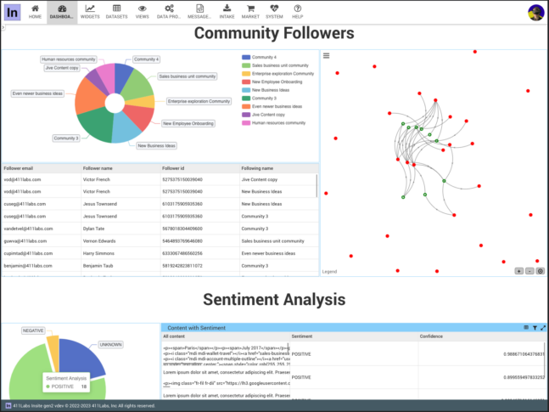Open the Home page icon
The height and width of the screenshot is (412, 549).
(x=35, y=8)
